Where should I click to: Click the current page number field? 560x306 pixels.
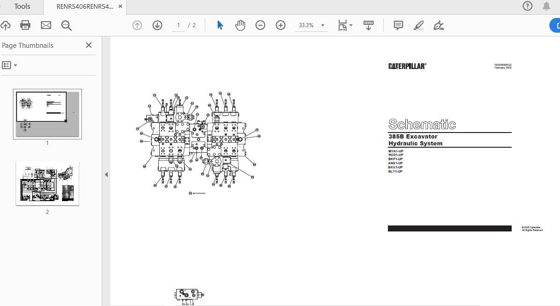point(179,25)
